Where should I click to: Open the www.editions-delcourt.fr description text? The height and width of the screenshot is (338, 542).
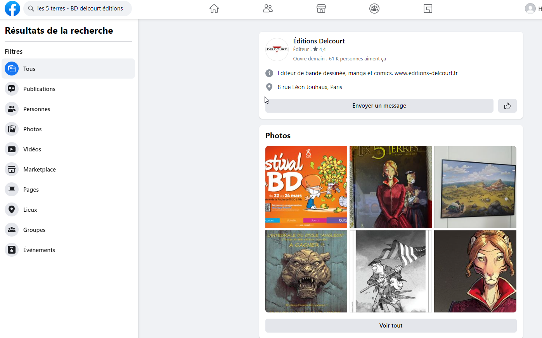point(367,73)
